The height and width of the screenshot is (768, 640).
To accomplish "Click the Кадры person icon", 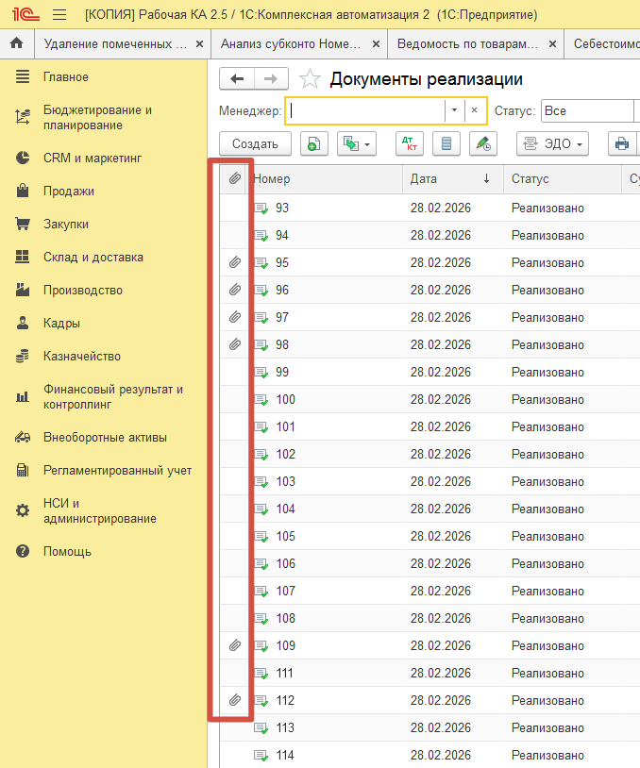I will click(23, 323).
